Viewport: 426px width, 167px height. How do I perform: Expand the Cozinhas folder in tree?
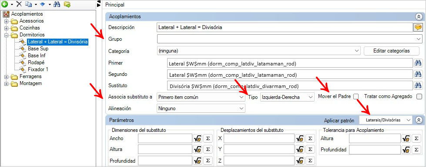[6, 28]
